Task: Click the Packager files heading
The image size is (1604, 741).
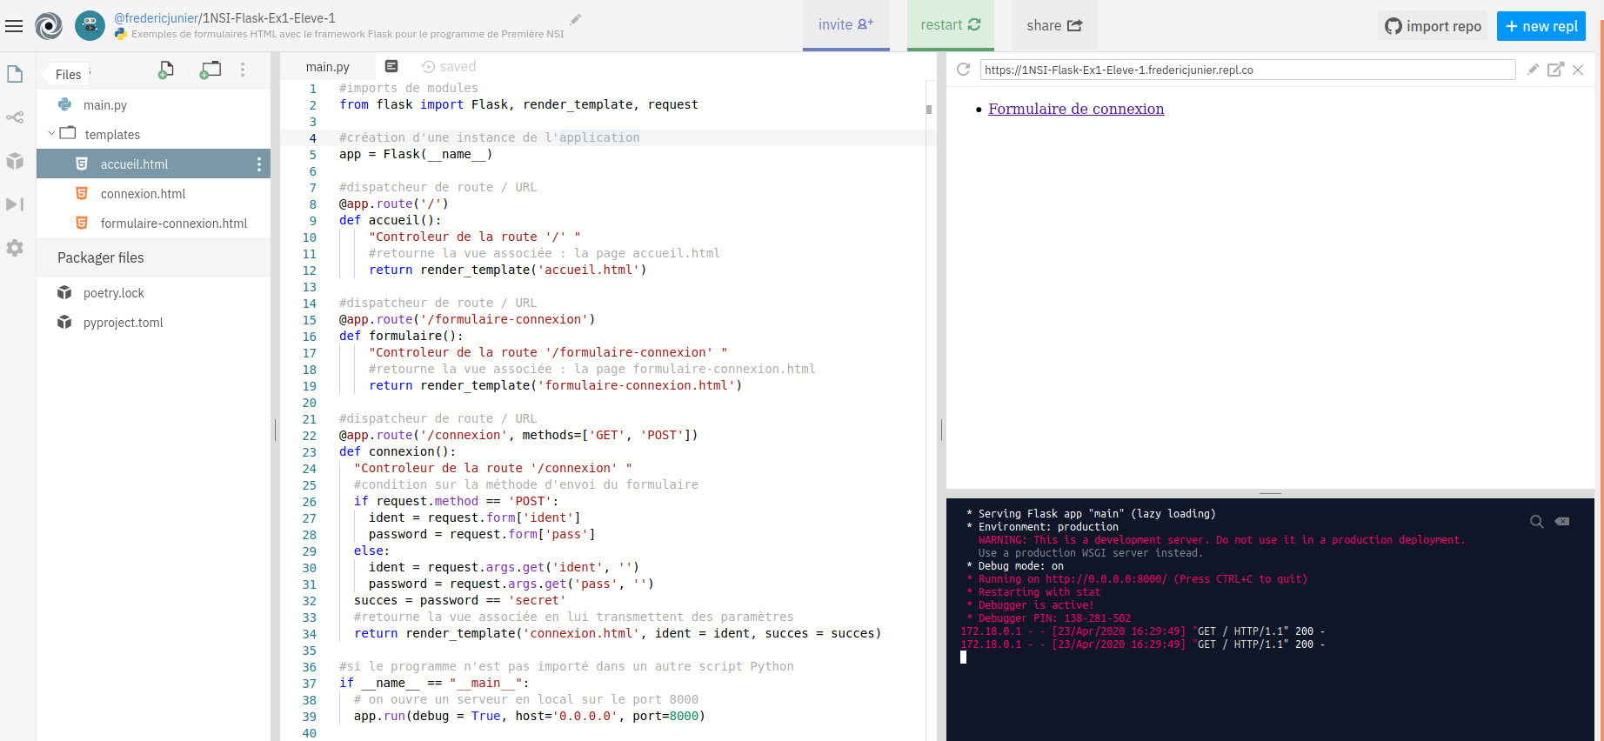Action: click(101, 257)
